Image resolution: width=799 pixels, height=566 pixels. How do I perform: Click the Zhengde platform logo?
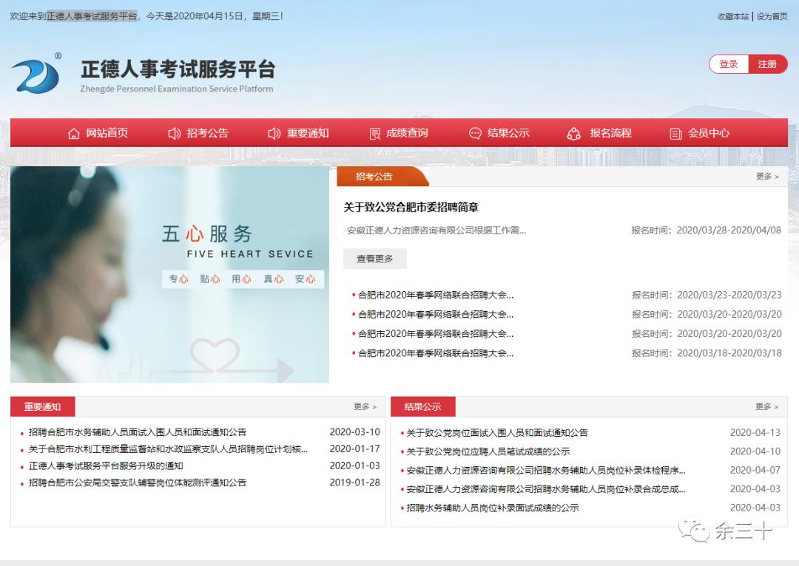pyautogui.click(x=38, y=74)
